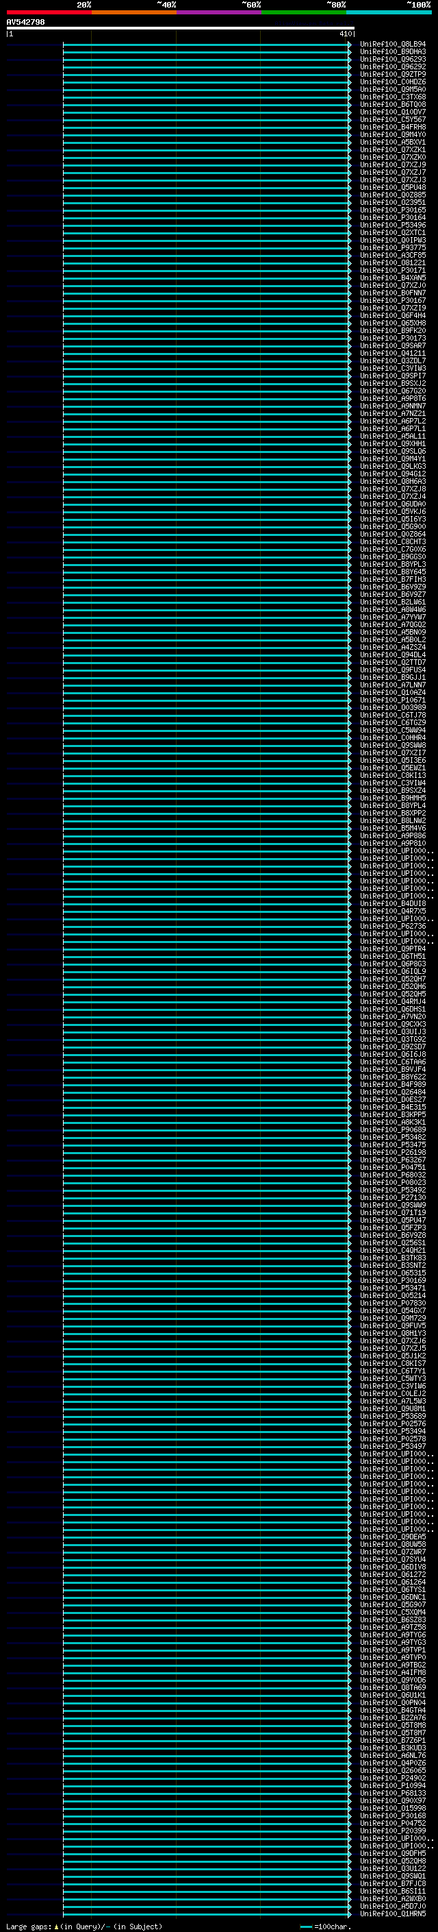Select hit label UniRef100_C6TAA6
Image resolution: width=438 pixels, height=1932 pixels.
(x=392, y=1061)
